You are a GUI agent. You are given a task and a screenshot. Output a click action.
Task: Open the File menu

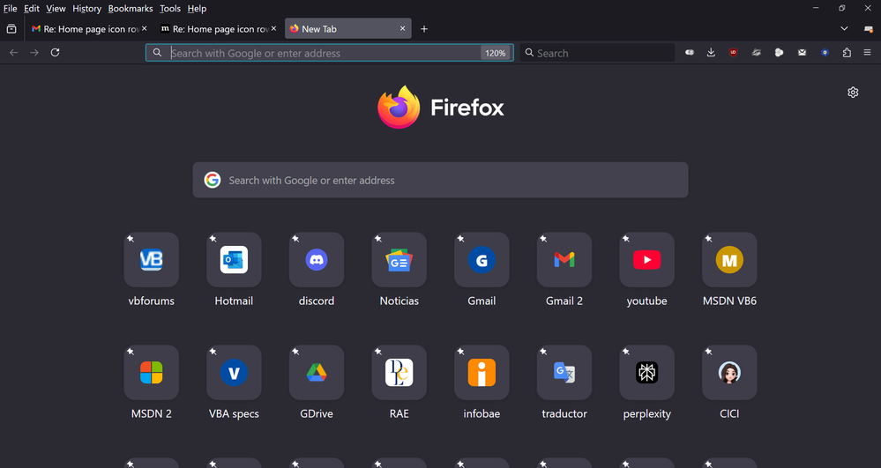(x=10, y=9)
